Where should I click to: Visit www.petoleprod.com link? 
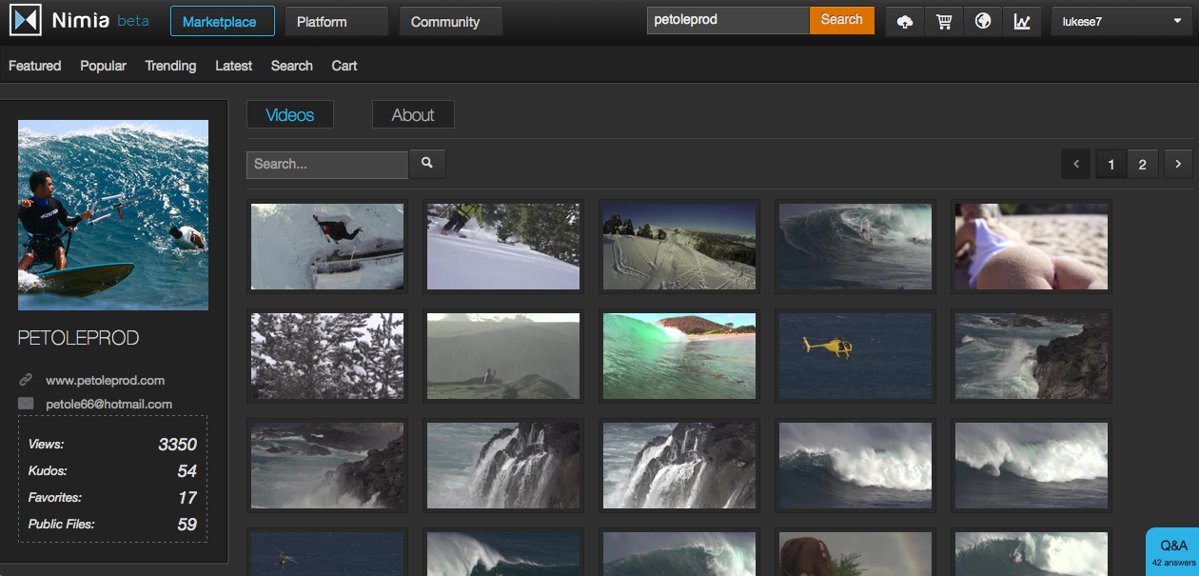(x=105, y=380)
